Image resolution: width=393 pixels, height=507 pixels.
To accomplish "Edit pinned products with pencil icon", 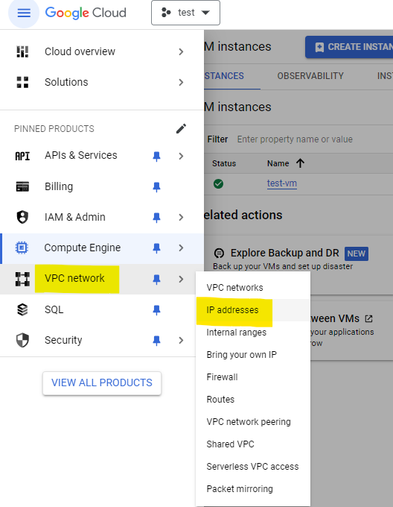I will [x=181, y=129].
